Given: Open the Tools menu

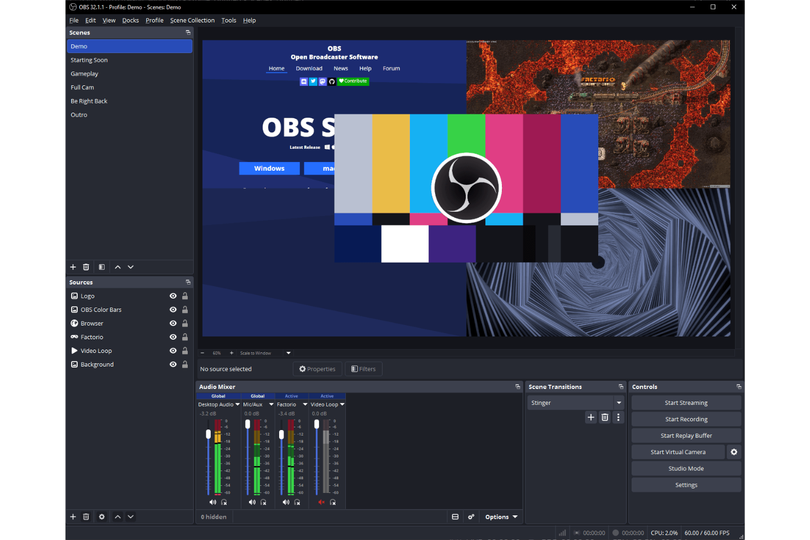Looking at the screenshot, I should pyautogui.click(x=228, y=20).
